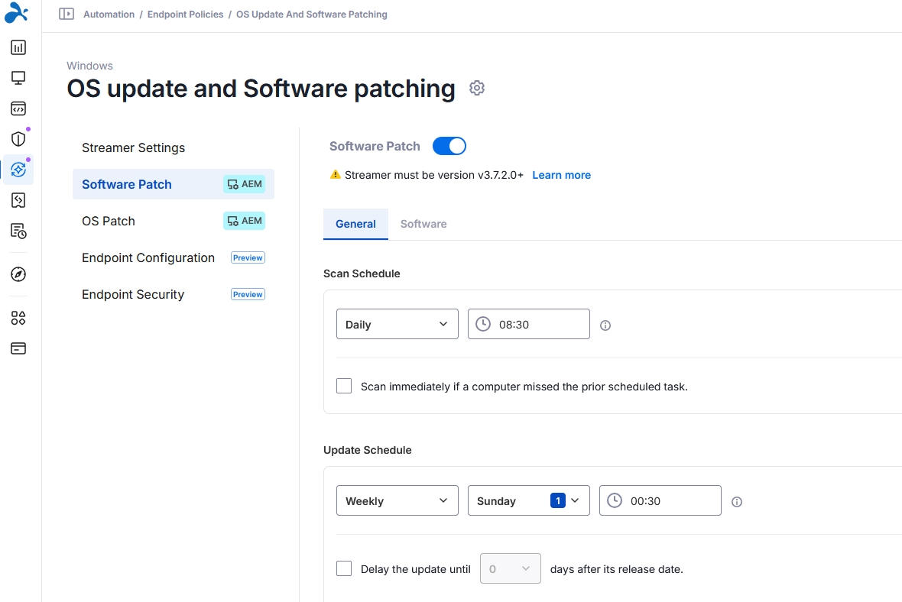Screen dimensions: 902x602
Task: Click the AEM badge on Software Patch
Action: tap(245, 184)
